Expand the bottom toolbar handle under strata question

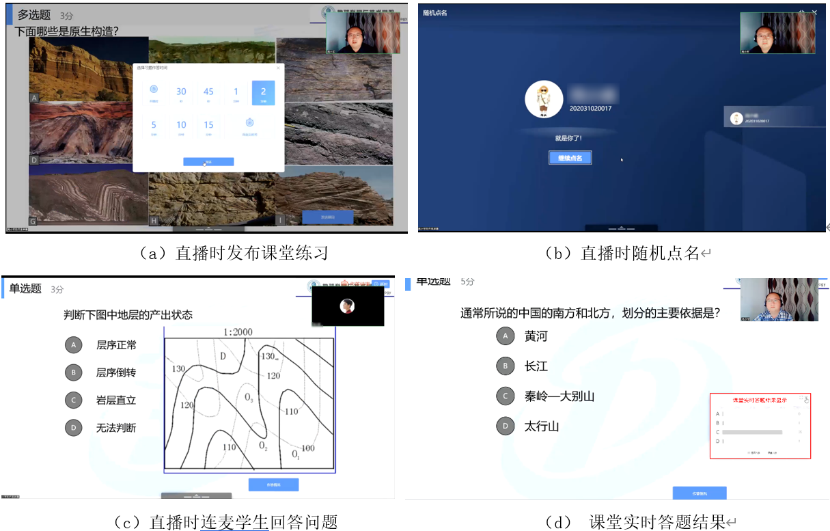point(196,495)
